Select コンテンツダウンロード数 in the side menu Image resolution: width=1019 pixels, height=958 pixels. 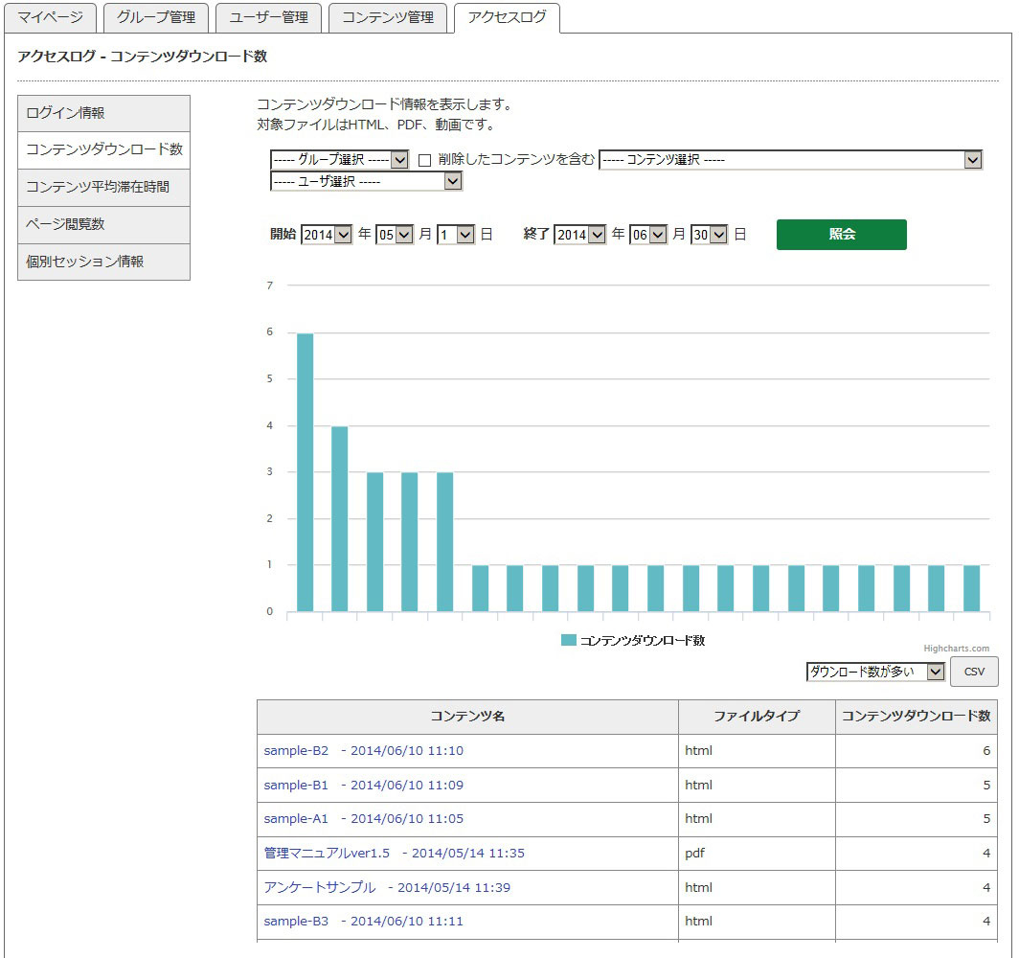click(104, 150)
